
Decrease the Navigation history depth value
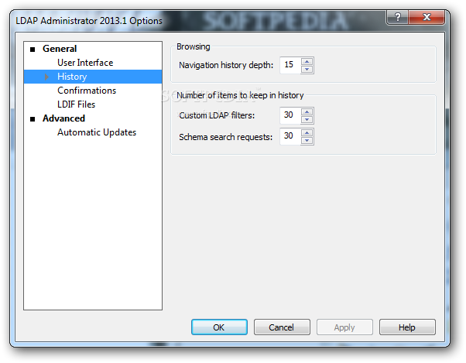point(307,69)
